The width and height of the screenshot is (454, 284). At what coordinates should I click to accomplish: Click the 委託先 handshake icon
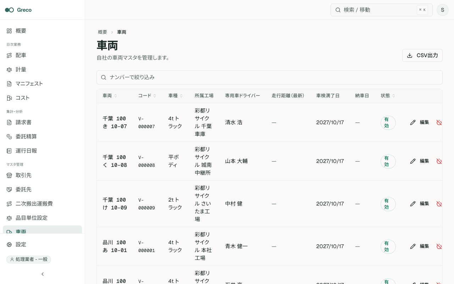point(9,190)
